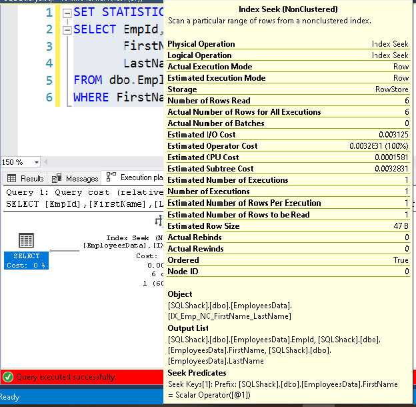Click the FROM keyword on line 5
416x407 pixels.
click(88, 80)
